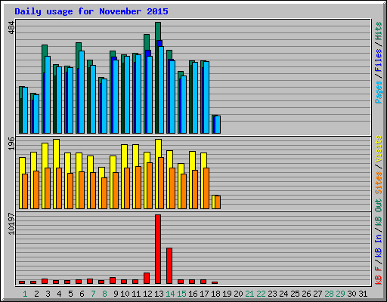Click the 196 visits axis label
The width and height of the screenshot is (387, 302).
[11, 143]
